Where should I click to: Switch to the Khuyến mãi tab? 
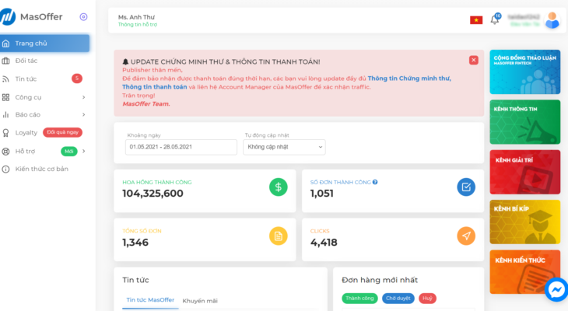200,301
